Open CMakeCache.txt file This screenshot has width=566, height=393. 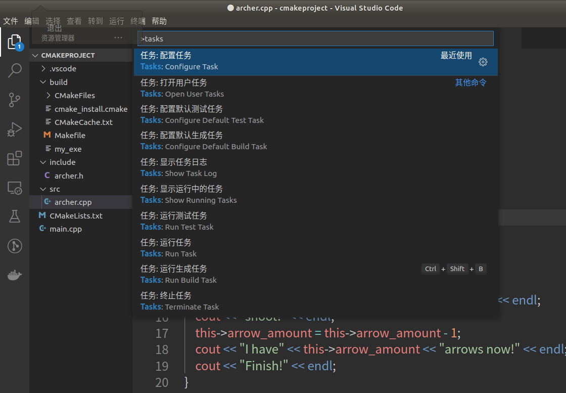pyautogui.click(x=81, y=122)
